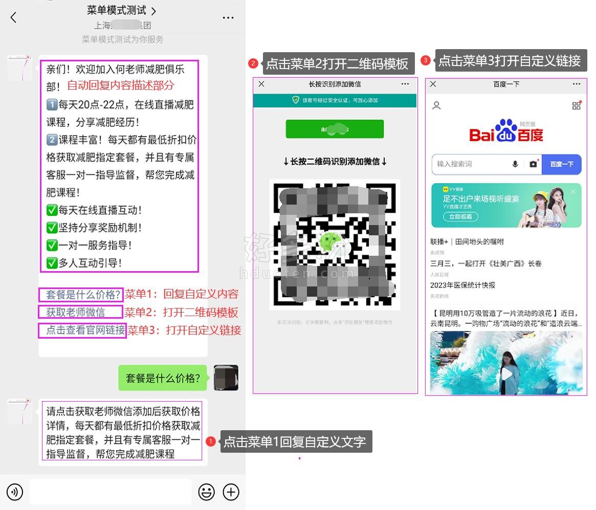Tap the Baidu logo
The image size is (596, 510).
(506, 131)
